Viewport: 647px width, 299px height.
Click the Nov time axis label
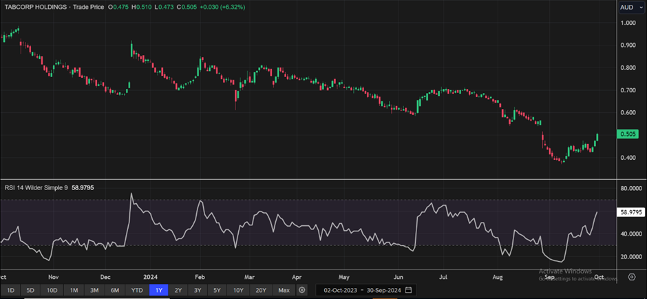53,277
